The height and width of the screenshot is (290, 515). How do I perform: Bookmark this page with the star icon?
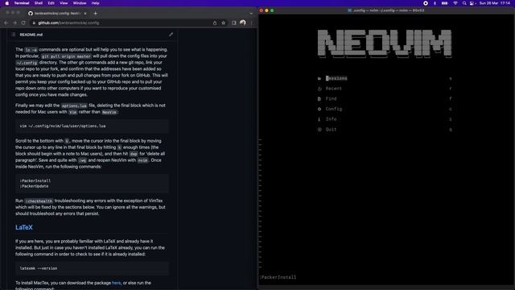(x=224, y=23)
